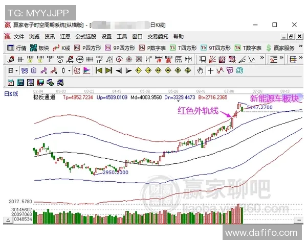This screenshot has height=245, width=307.
Task: Click the purple 节 icon
Action: click(230, 70)
